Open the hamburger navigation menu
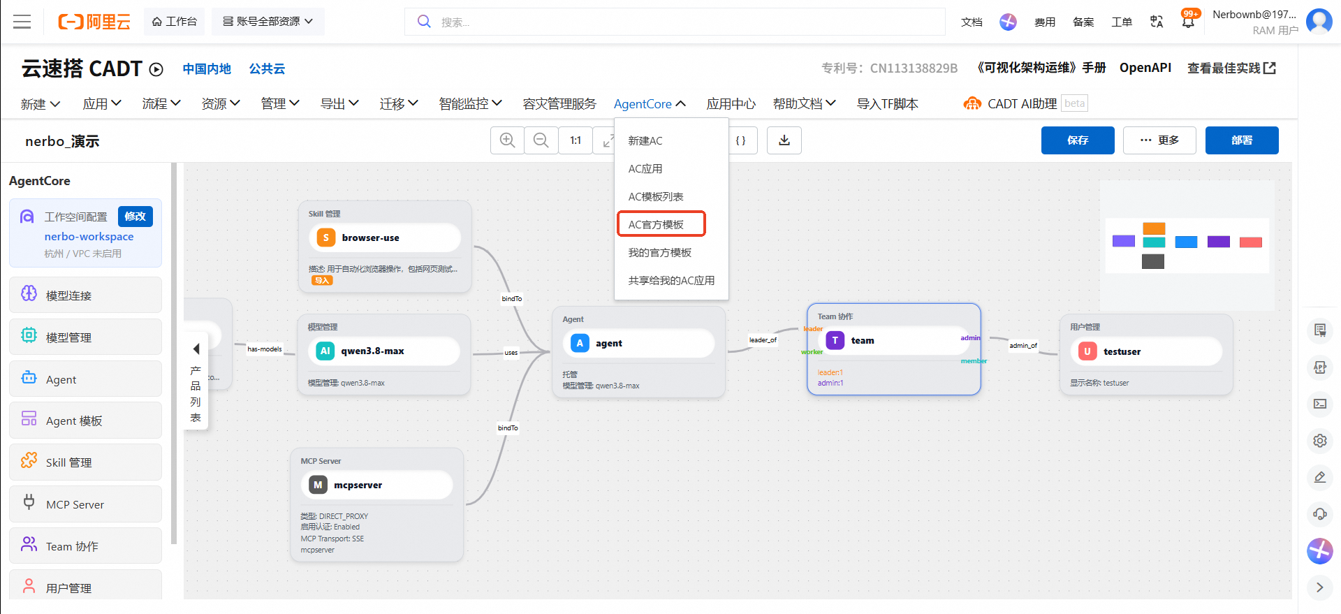Viewport: 1341px width, 614px height. (x=22, y=22)
